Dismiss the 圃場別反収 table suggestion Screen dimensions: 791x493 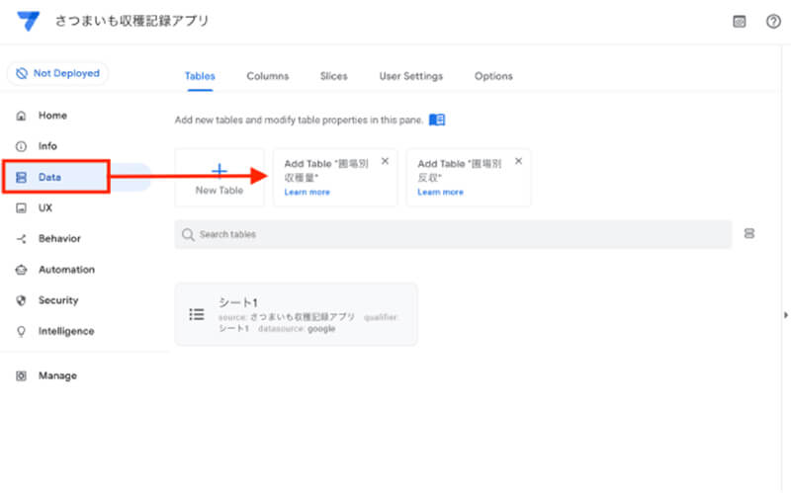click(518, 161)
